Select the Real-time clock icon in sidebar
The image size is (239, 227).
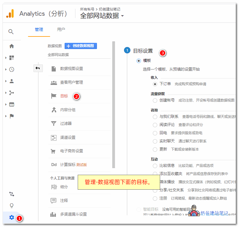[x=12, y=69]
